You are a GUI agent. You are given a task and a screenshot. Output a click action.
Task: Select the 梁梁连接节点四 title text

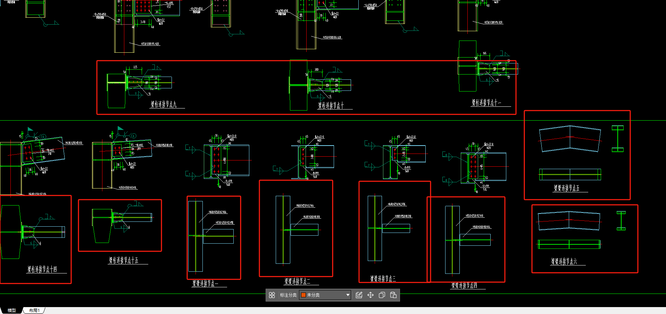coord(464,286)
